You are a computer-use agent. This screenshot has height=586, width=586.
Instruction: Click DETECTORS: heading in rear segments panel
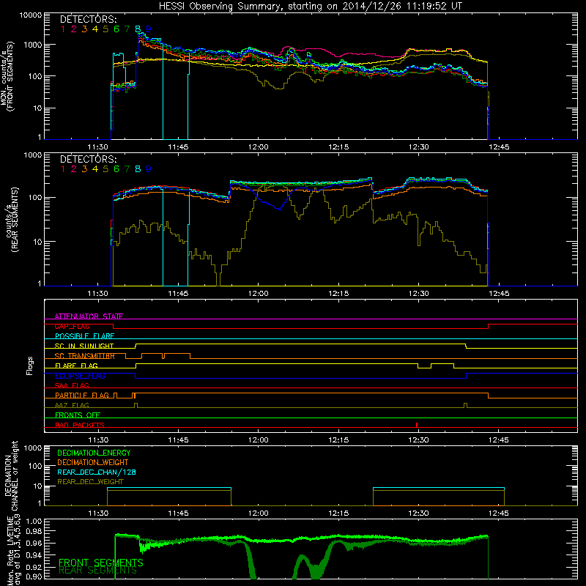[88, 159]
